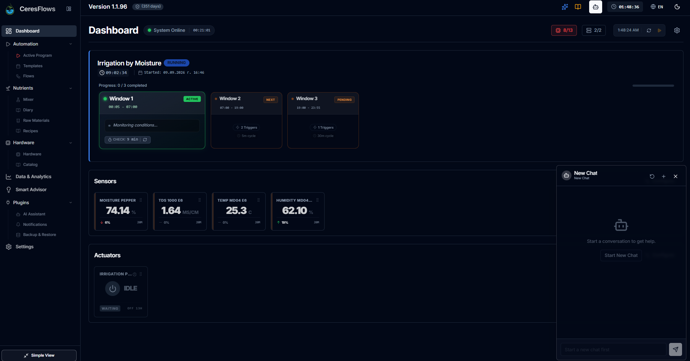Collapse the Nutrients section chevron
The height and width of the screenshot is (361, 690).
coord(70,88)
